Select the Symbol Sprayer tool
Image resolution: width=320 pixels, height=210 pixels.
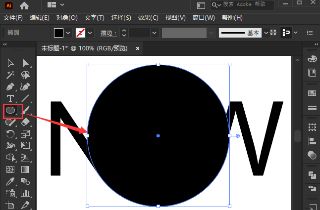tap(10, 193)
